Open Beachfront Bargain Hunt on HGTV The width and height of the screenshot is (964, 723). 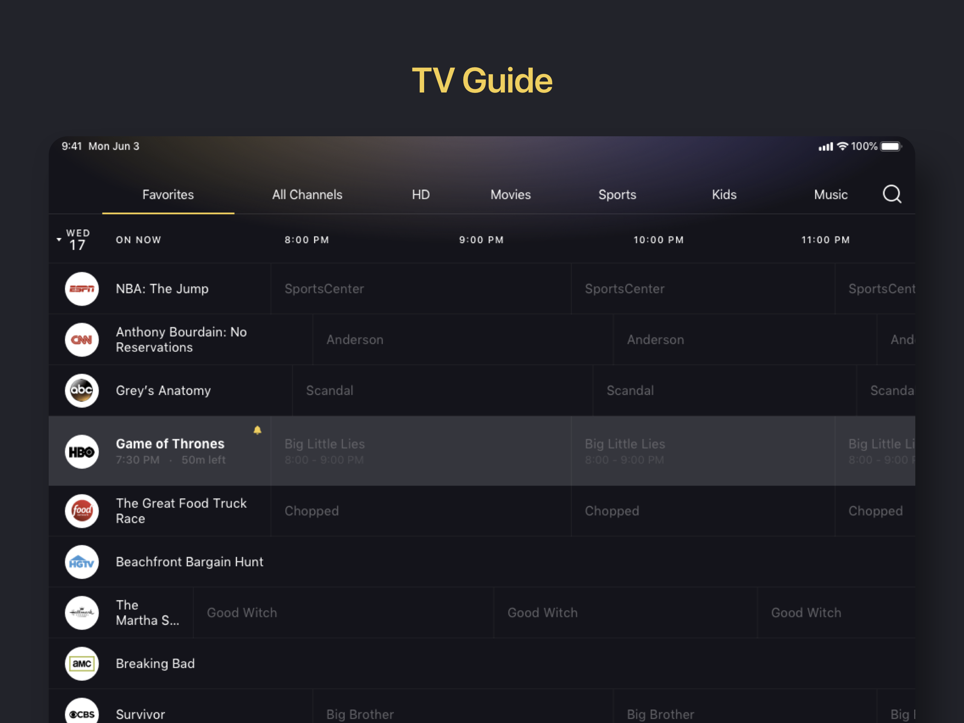point(482,562)
